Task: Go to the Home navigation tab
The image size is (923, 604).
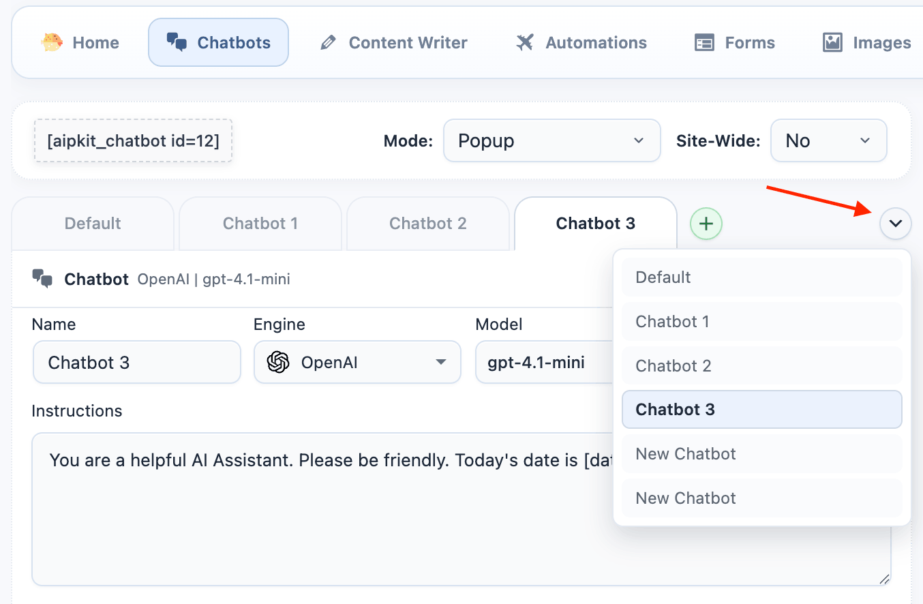Action: (x=80, y=43)
